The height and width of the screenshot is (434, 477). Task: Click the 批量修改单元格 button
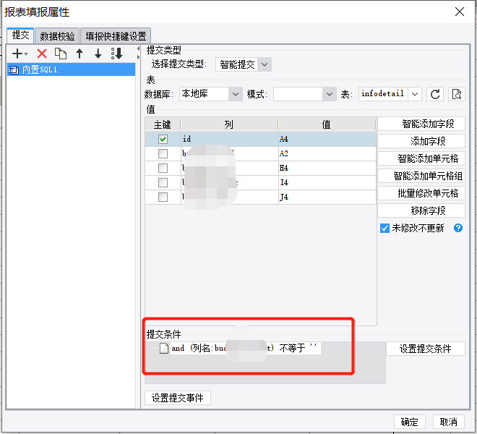click(x=421, y=193)
